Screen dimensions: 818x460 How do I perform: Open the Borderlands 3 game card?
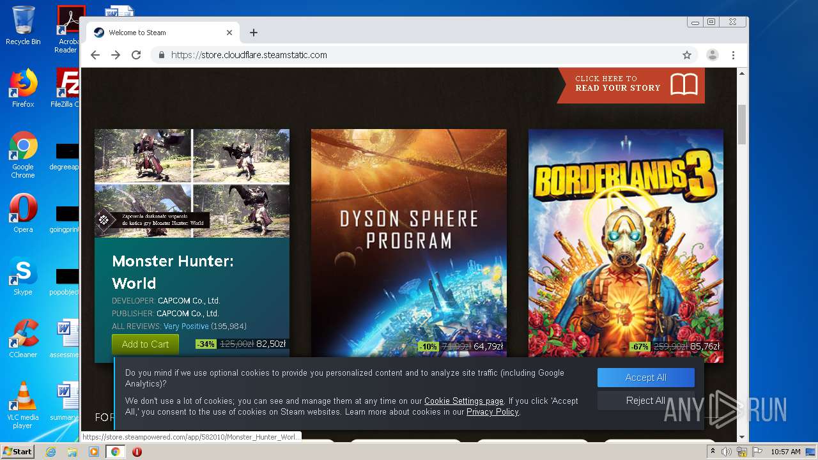click(626, 246)
